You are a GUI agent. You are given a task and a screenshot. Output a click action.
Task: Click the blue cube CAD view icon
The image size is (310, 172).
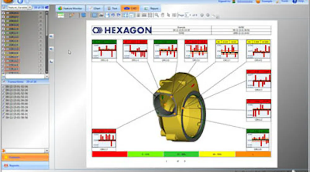click(84, 15)
